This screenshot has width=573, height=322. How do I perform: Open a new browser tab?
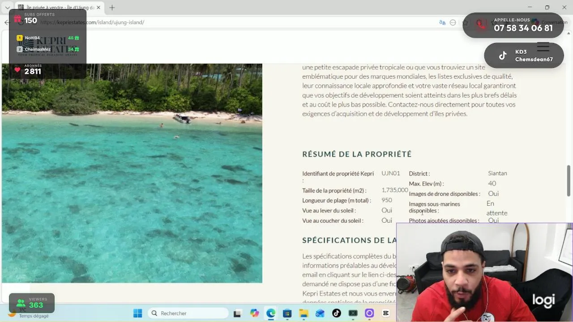112,8
